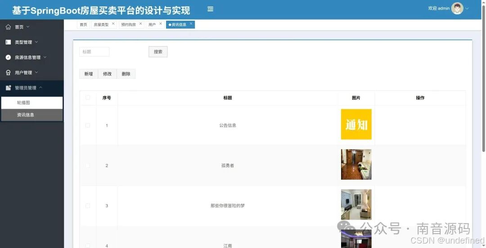Expand the 首页 sidebar chevron
The image size is (486, 248).
coord(28,27)
